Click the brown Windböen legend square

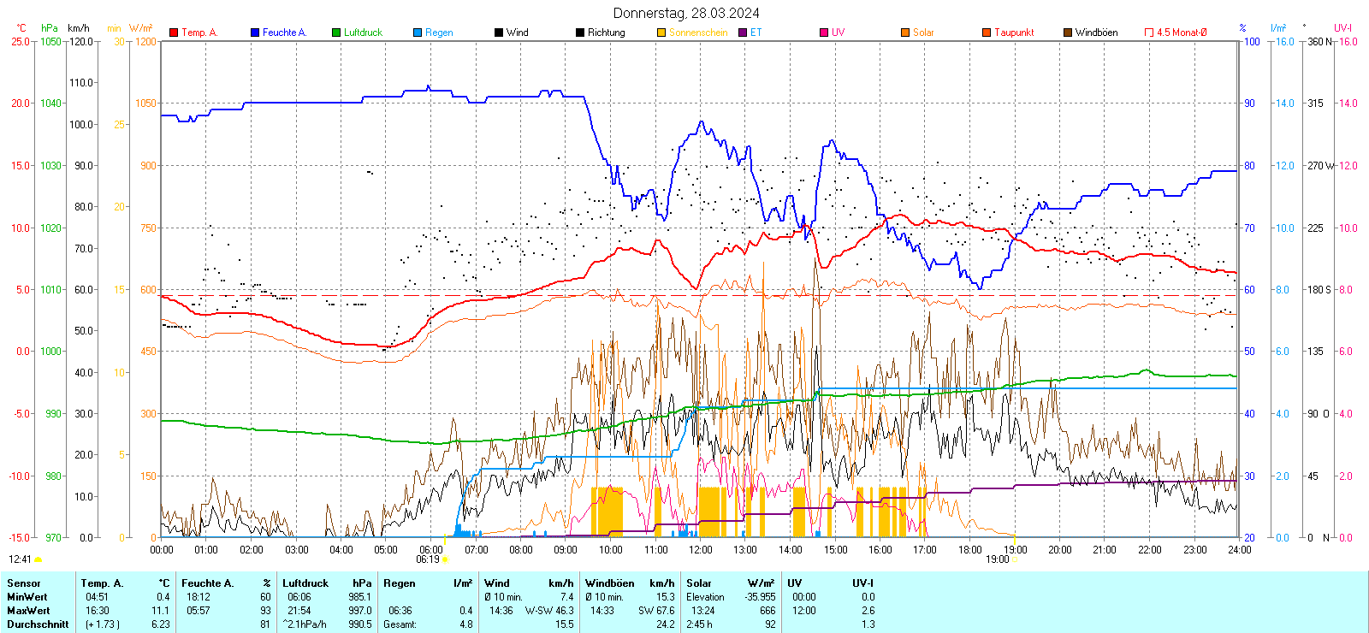[x=1068, y=33]
